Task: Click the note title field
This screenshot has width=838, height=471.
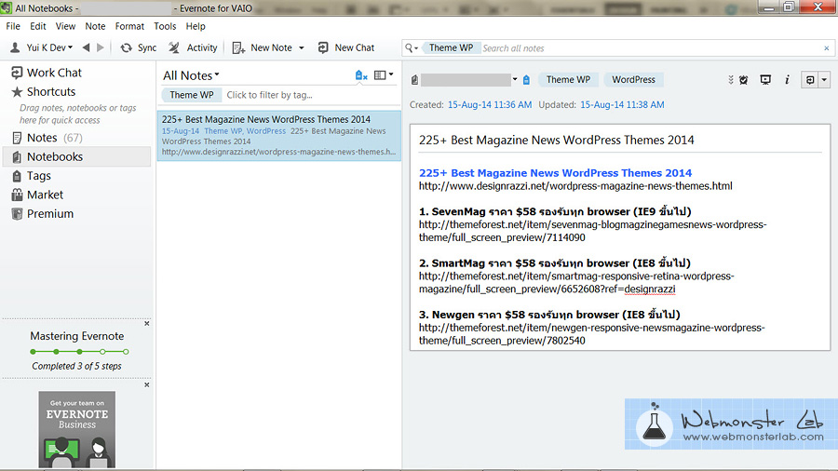Action: (620, 140)
